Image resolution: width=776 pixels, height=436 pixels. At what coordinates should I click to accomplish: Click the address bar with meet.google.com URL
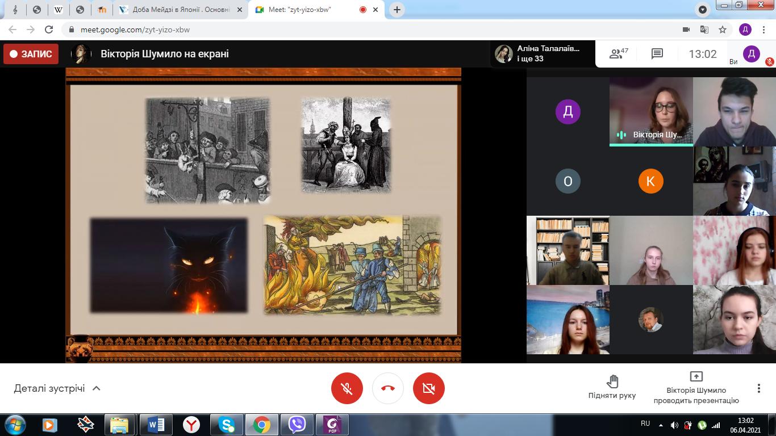(x=341, y=30)
